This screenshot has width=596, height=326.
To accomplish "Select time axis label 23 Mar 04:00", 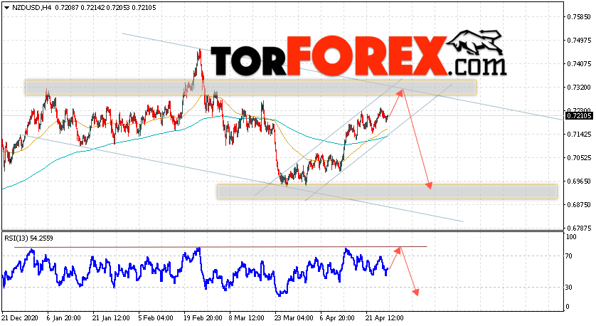I will click(x=294, y=318).
